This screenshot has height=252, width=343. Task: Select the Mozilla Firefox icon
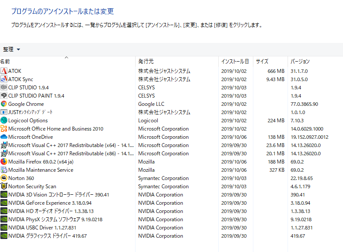[x=4, y=162]
